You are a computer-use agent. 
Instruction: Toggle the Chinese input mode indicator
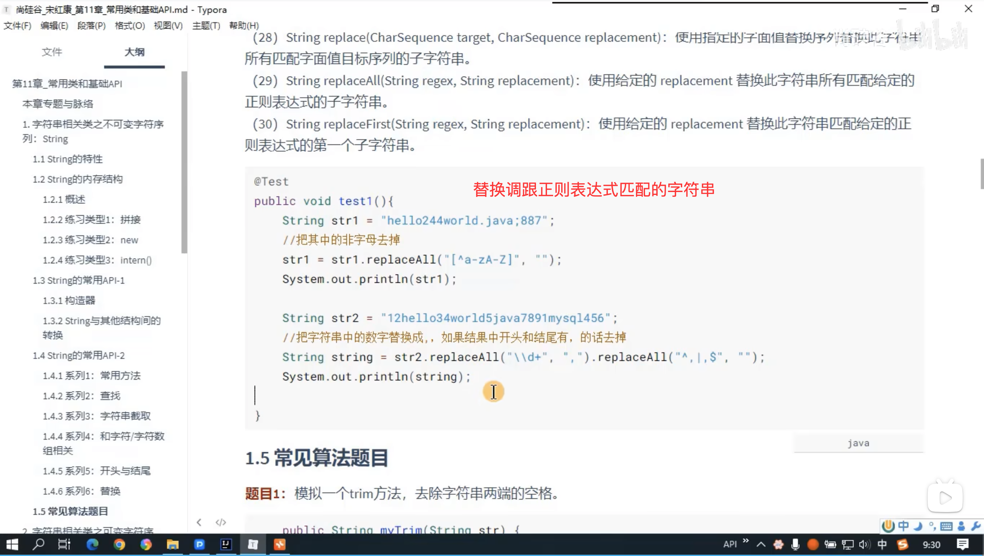882,544
